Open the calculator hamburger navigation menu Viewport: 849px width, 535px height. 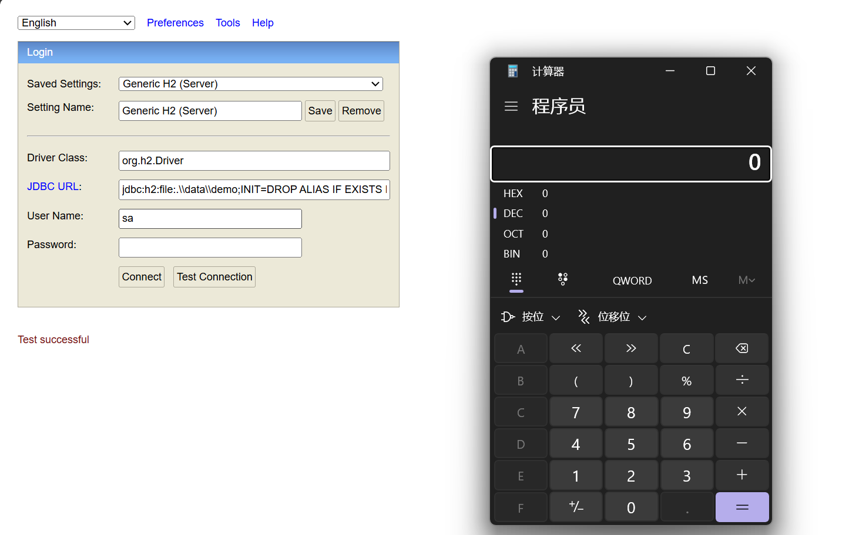tap(511, 106)
